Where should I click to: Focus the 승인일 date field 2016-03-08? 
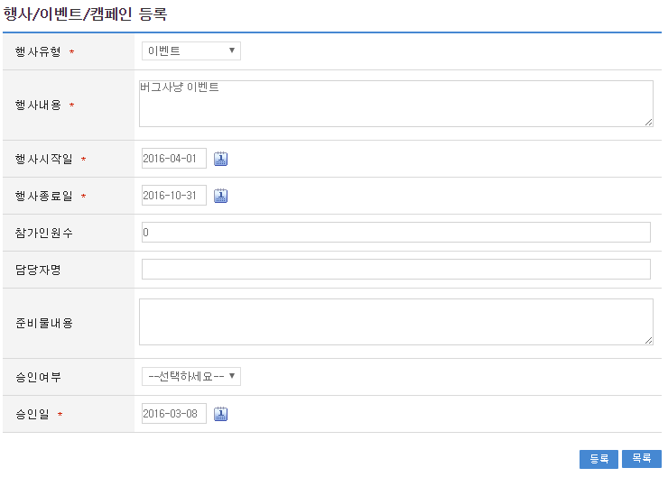tap(174, 414)
